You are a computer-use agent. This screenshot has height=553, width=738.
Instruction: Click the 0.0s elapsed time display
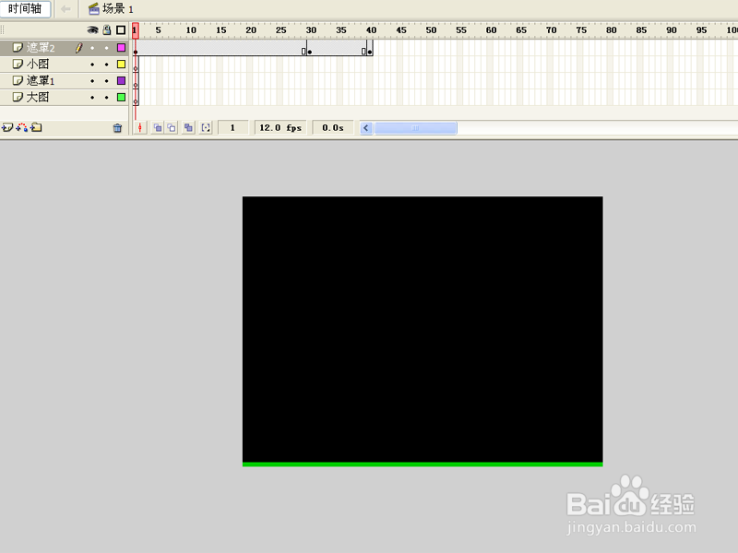333,127
